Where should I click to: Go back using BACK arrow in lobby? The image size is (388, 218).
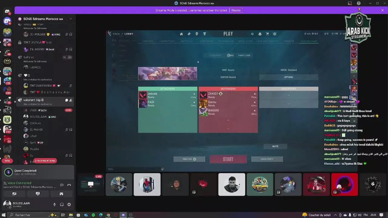tap(110, 34)
